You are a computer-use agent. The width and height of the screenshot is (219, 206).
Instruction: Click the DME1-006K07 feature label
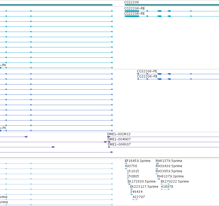click(119, 144)
